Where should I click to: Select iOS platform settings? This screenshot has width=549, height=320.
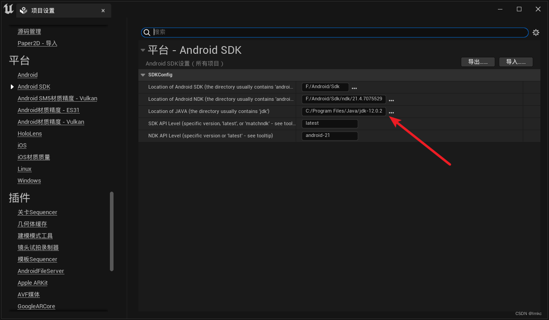pyautogui.click(x=22, y=146)
